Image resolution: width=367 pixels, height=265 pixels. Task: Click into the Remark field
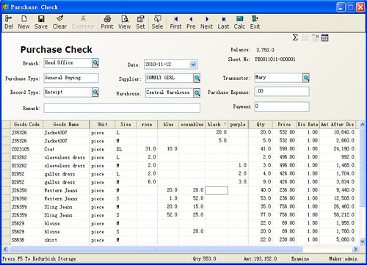tap(122, 108)
